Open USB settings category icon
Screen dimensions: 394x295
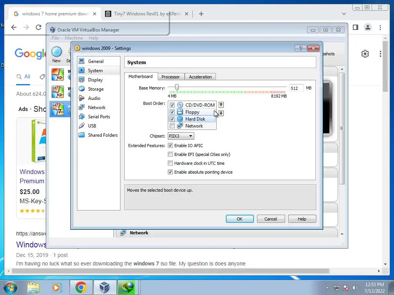82,126
